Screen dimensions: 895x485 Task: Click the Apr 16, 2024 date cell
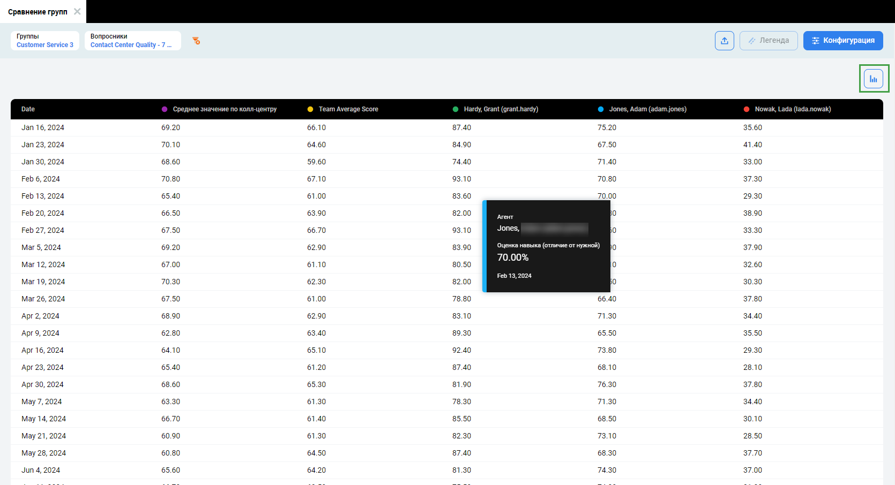point(42,350)
